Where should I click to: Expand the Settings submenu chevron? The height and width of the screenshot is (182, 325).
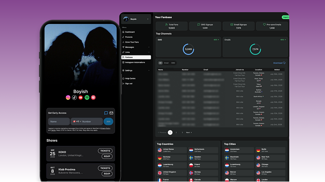[x=149, y=71]
